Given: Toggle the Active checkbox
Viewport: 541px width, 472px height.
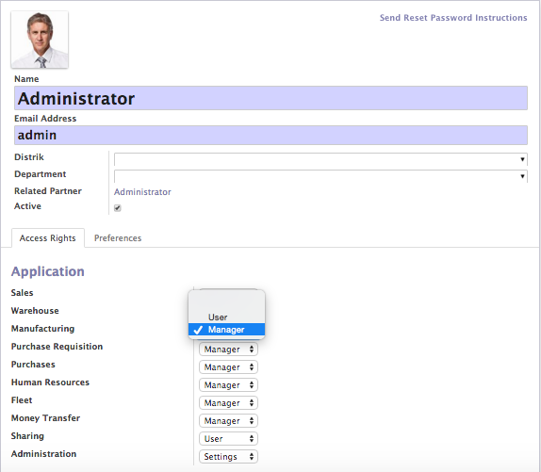Looking at the screenshot, I should 118,208.
